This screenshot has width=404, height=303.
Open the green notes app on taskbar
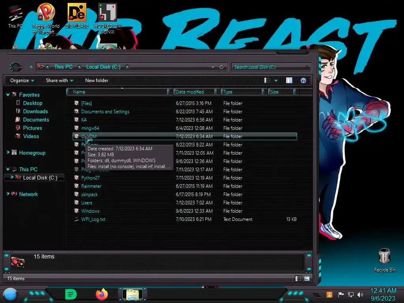(71, 294)
